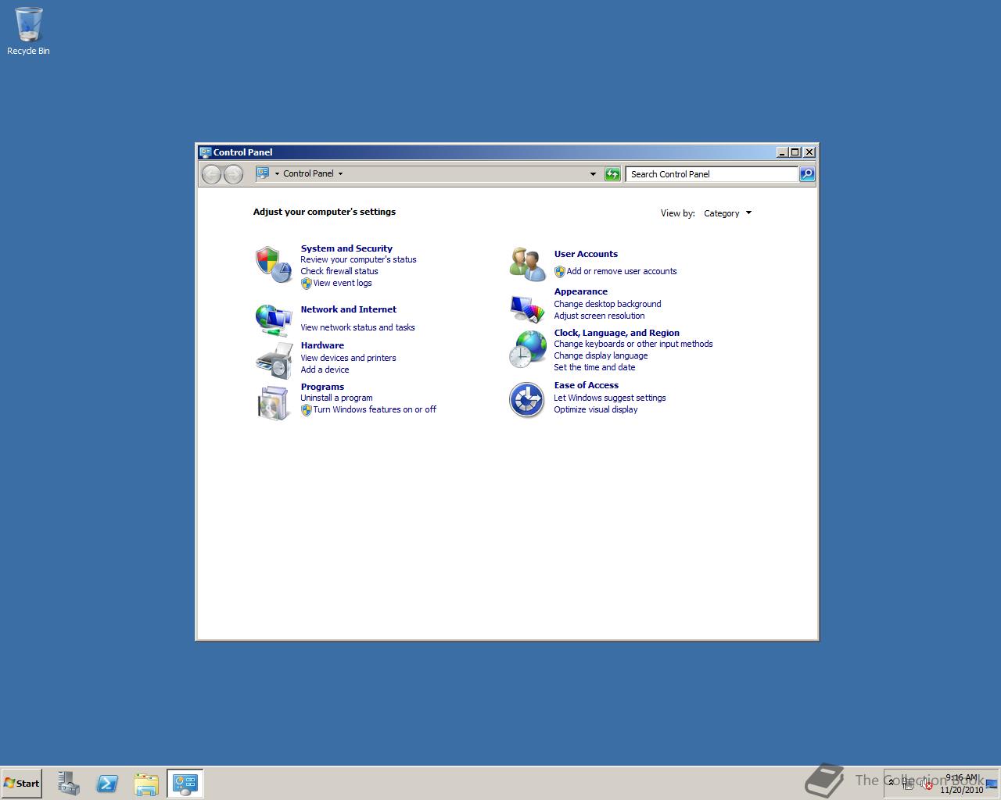
Task: Open the User Accounts heading
Action: tap(586, 254)
